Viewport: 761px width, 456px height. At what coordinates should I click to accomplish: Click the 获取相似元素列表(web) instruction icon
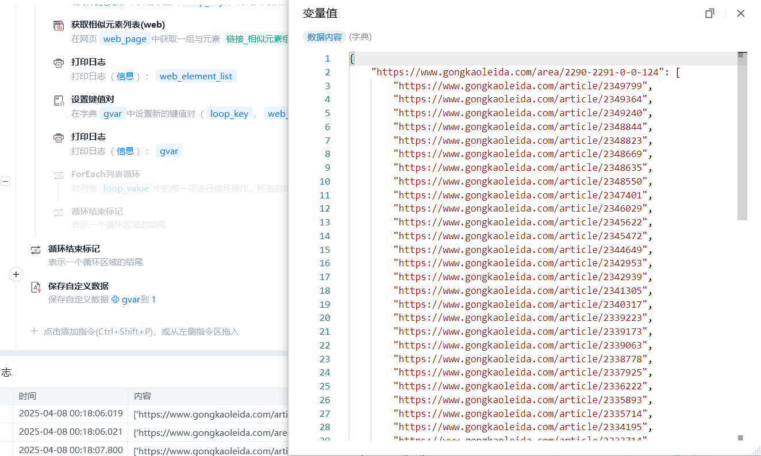pos(59,25)
